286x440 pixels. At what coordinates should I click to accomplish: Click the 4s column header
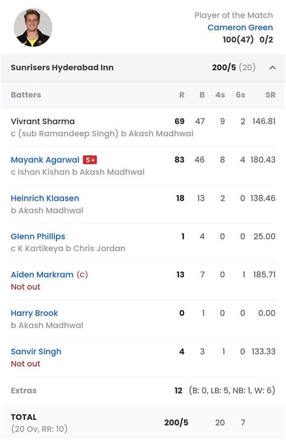220,95
